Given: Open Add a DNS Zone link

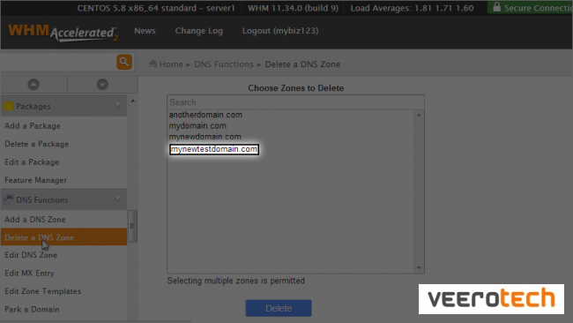Looking at the screenshot, I should tap(35, 220).
